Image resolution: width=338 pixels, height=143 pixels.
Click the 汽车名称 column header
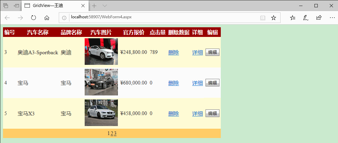38,32
